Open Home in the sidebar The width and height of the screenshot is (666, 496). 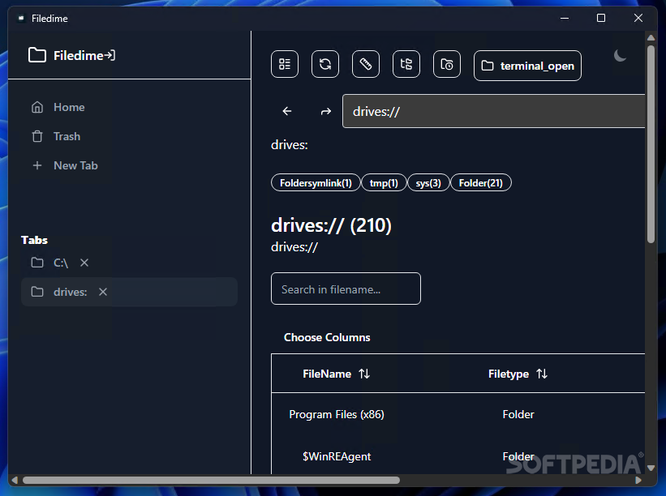click(x=69, y=107)
